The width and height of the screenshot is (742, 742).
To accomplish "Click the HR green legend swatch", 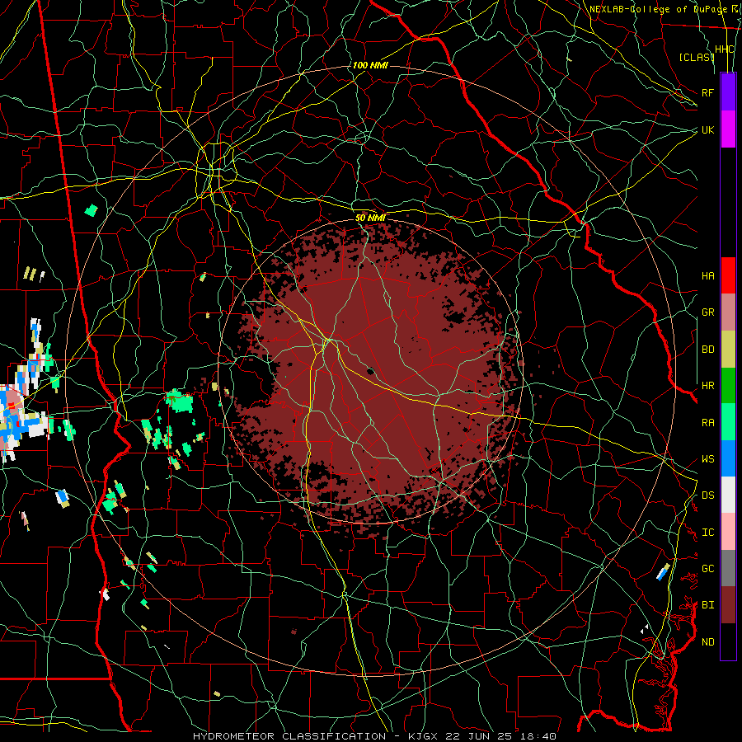I will (728, 386).
